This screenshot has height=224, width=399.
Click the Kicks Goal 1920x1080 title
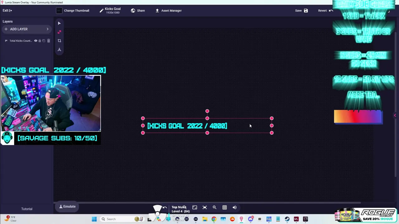[113, 11]
